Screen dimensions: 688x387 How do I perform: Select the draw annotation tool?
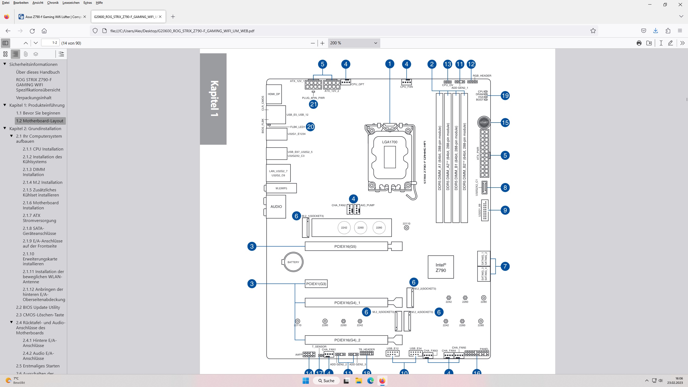click(671, 43)
